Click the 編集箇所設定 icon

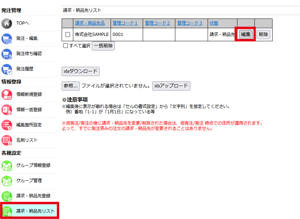[7, 125]
